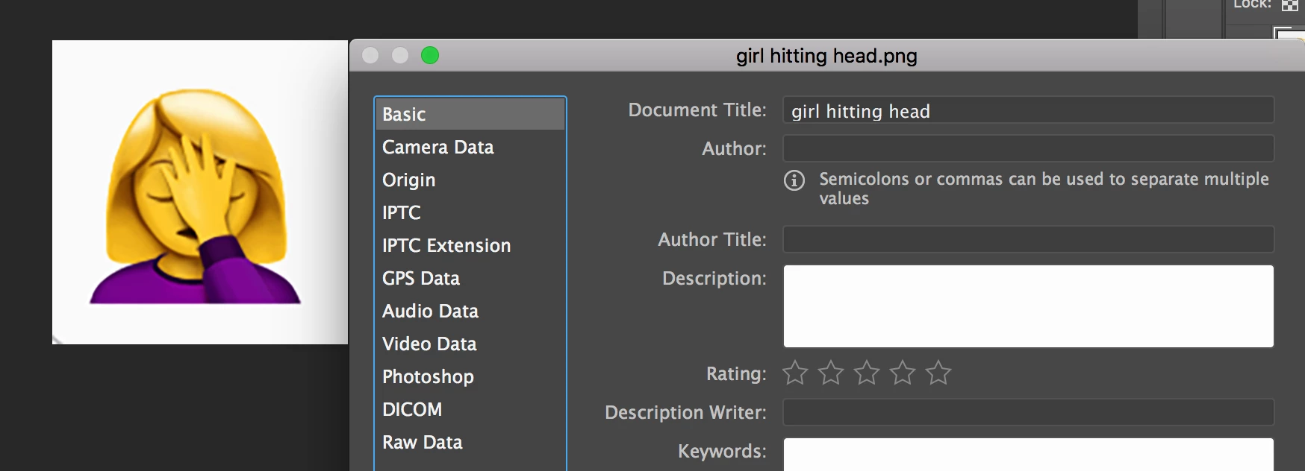Click the lock transparency checker icon
Screen dimensions: 1305x471
point(1289,5)
